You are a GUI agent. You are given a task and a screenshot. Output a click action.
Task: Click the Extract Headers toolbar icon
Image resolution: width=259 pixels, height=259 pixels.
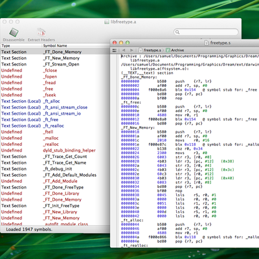pos(41,32)
